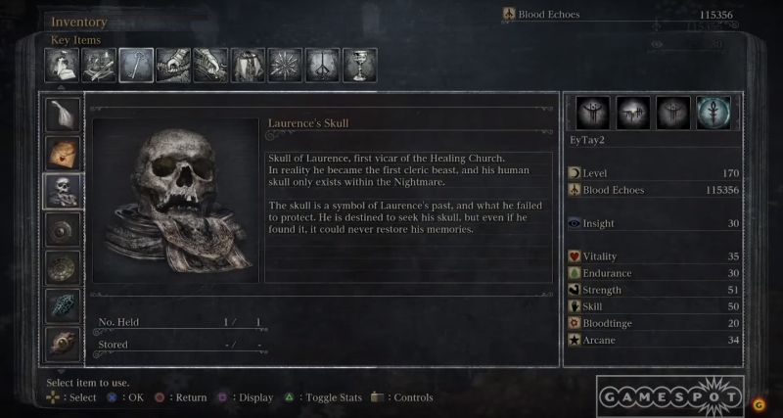Image resolution: width=783 pixels, height=418 pixels.
Task: Select the key category tab in Inventory
Action: (136, 66)
